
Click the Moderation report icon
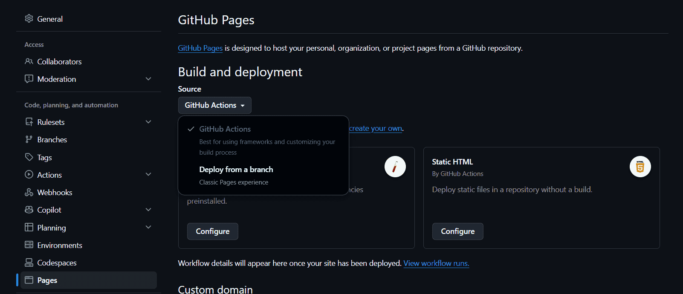[29, 79]
